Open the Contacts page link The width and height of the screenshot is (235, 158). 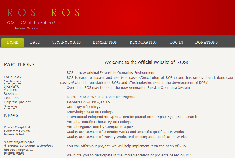coord(11,98)
